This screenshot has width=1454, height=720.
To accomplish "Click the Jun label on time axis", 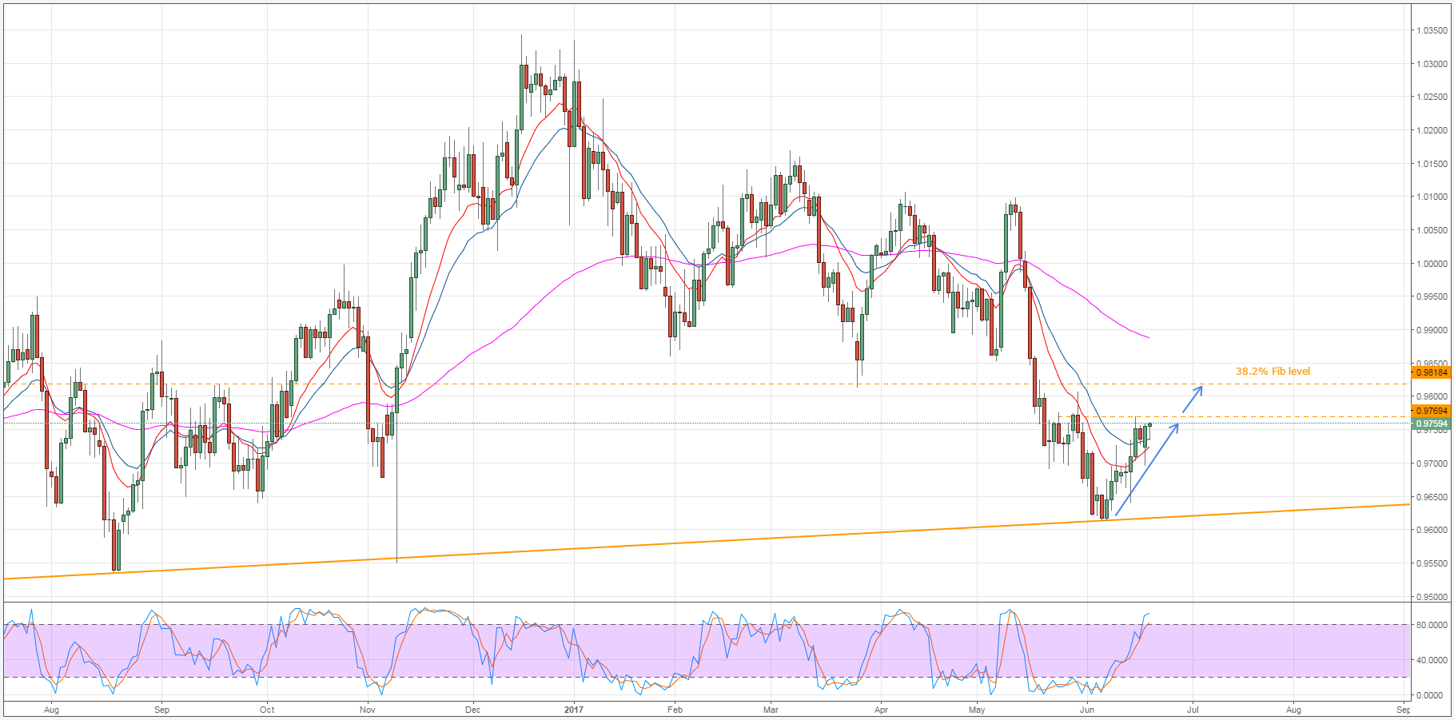I will [x=1087, y=710].
